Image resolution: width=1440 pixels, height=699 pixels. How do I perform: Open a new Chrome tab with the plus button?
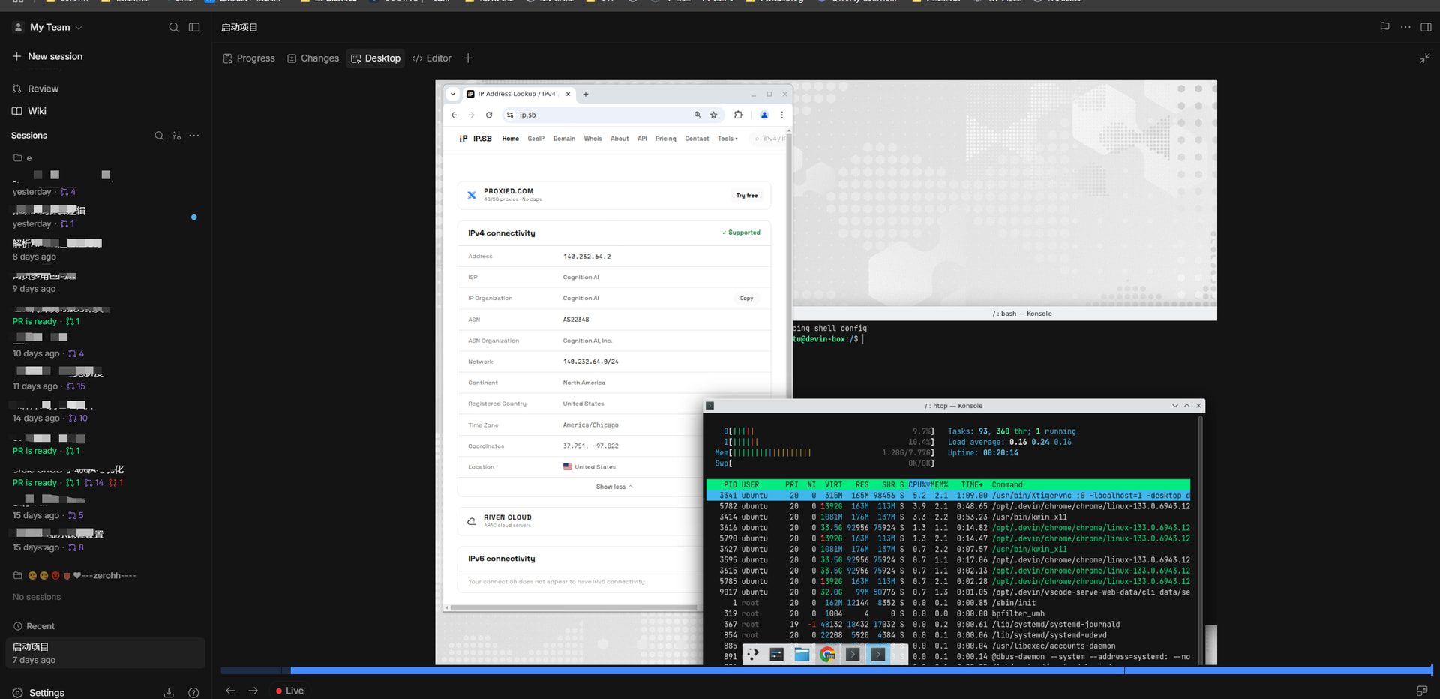pyautogui.click(x=586, y=94)
